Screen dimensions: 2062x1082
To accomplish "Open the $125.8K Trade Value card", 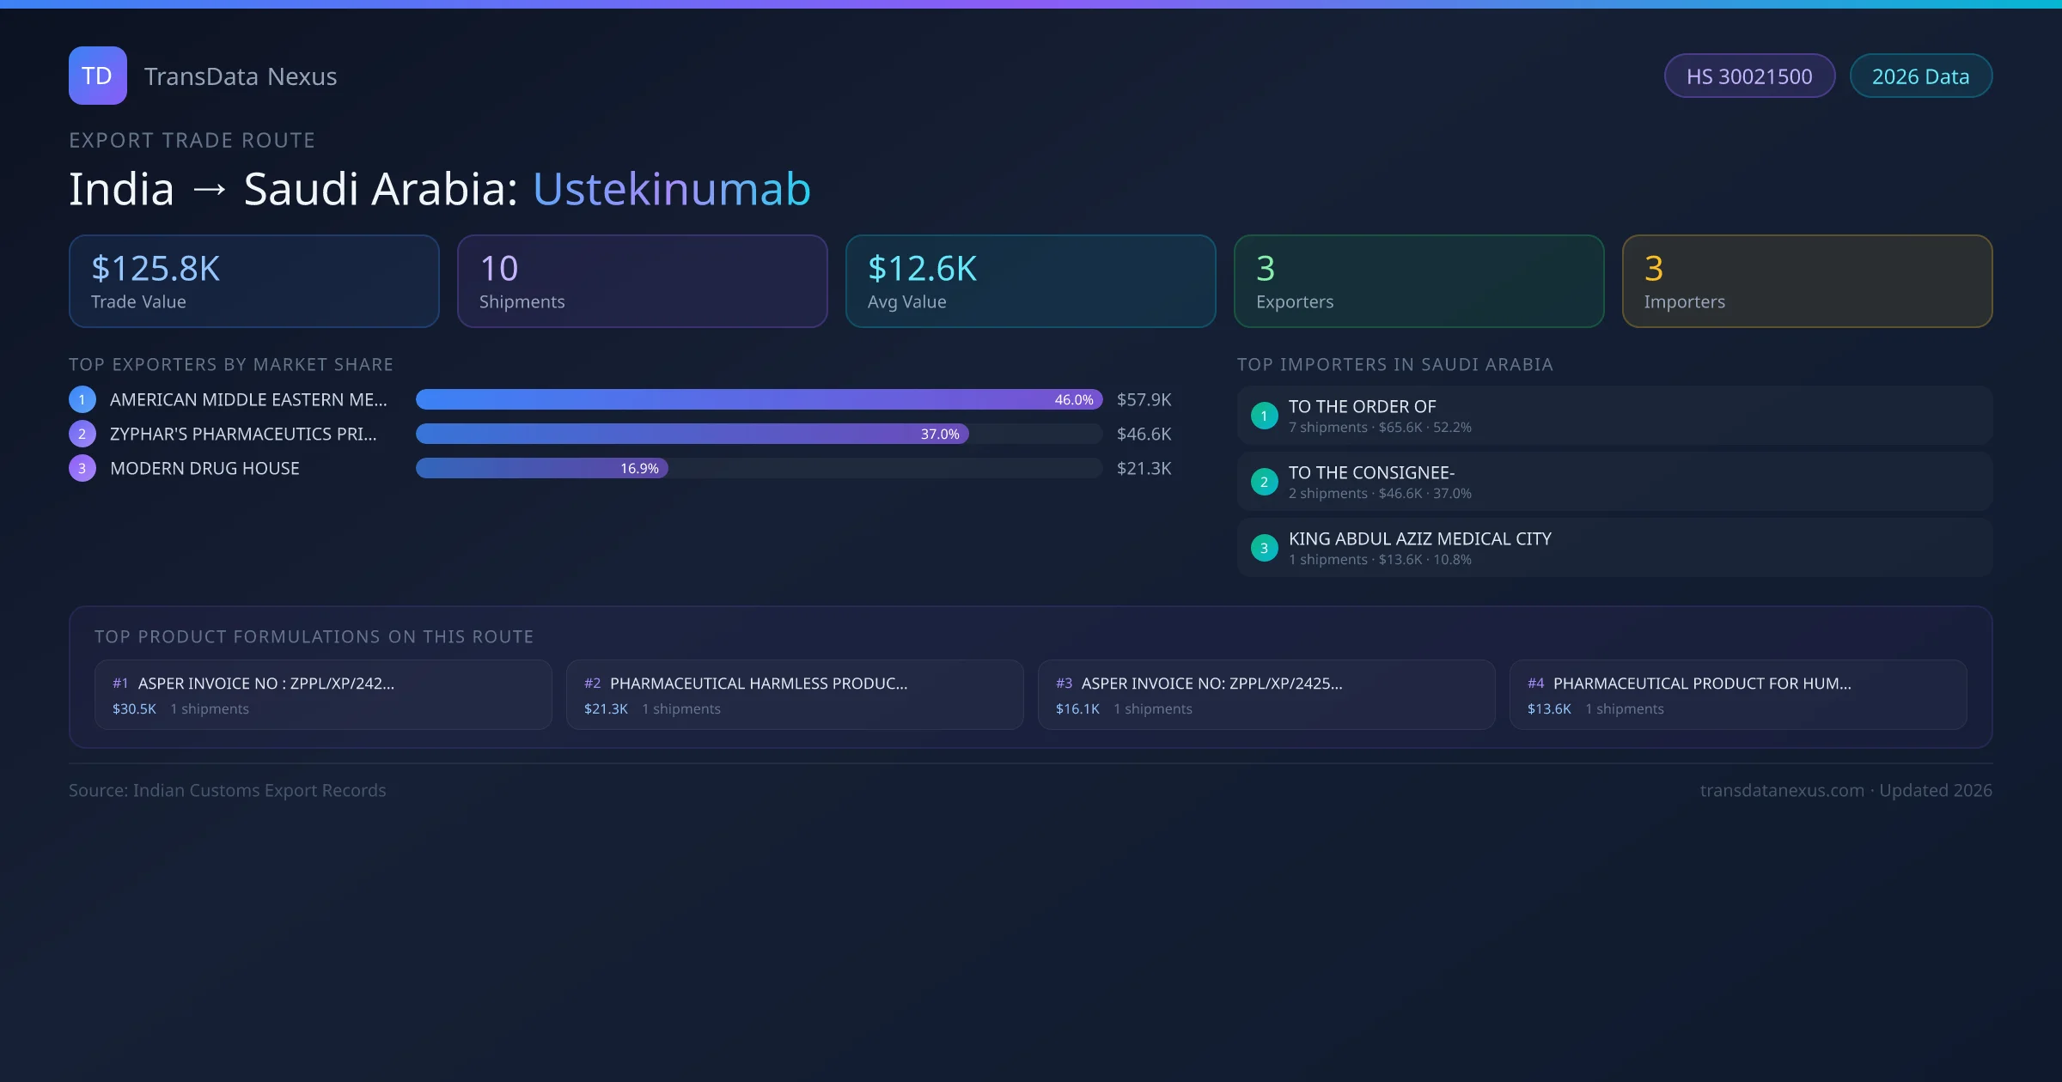I will tap(253, 281).
